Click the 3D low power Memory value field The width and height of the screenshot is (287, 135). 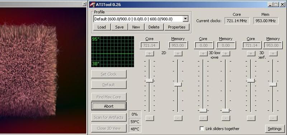coord(226,45)
